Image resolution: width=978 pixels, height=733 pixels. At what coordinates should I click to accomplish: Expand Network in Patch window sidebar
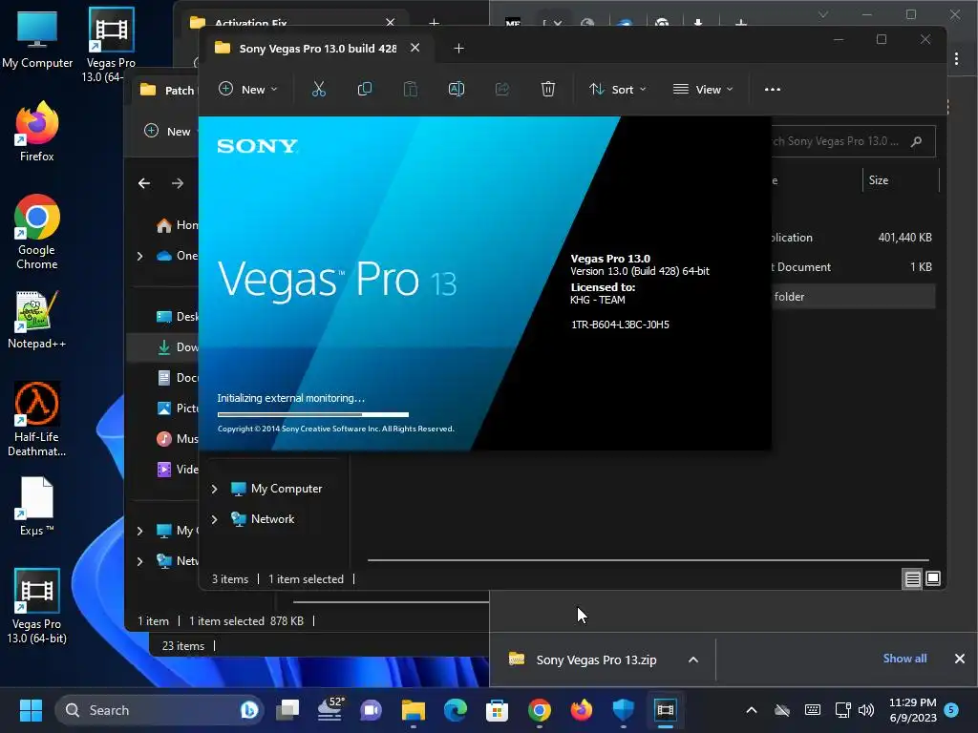(x=139, y=561)
